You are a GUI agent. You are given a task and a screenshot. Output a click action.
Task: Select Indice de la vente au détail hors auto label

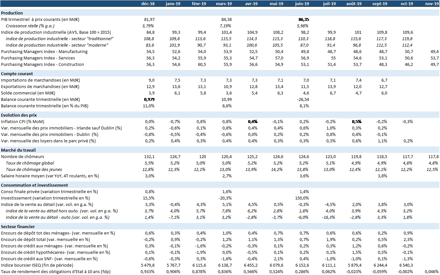pyautogui.click(x=62, y=211)
